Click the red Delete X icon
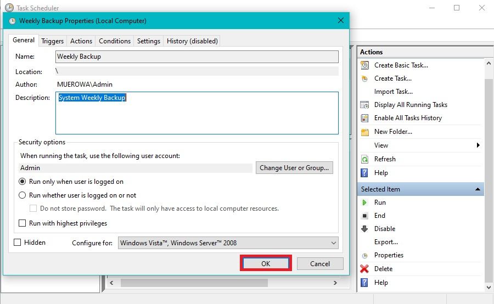This screenshot has height=304, width=494. tap(364, 269)
